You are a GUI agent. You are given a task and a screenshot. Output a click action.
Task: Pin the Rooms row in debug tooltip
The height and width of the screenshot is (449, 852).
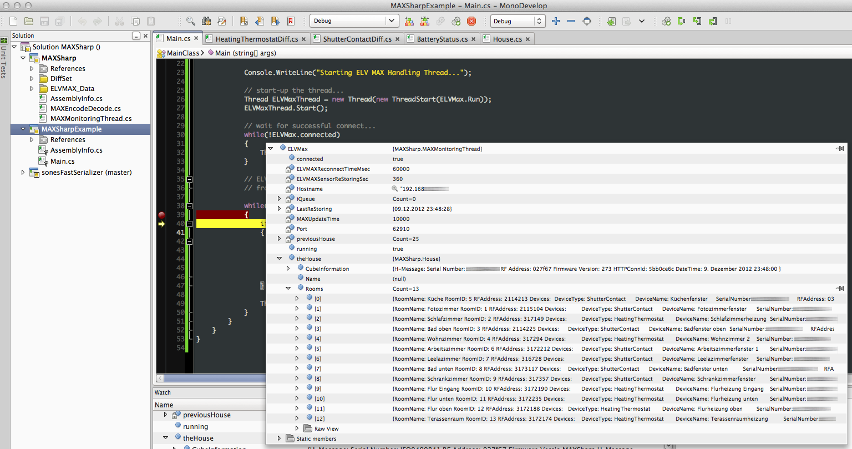click(840, 289)
